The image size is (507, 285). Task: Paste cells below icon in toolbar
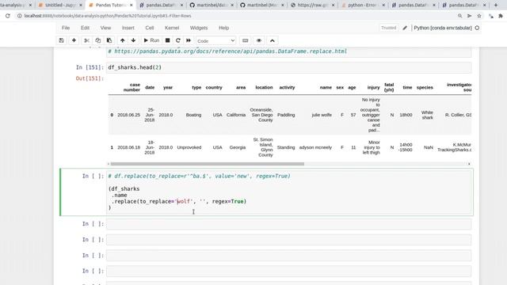109,40
